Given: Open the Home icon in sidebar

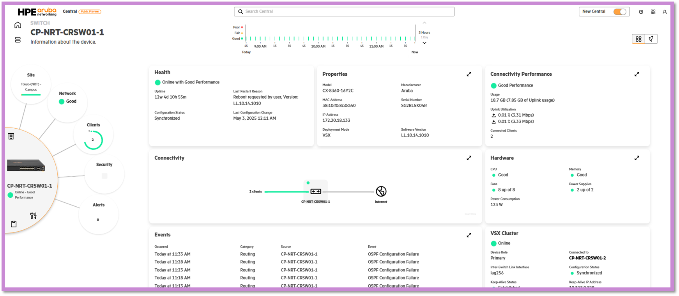Looking at the screenshot, I should [x=18, y=25].
